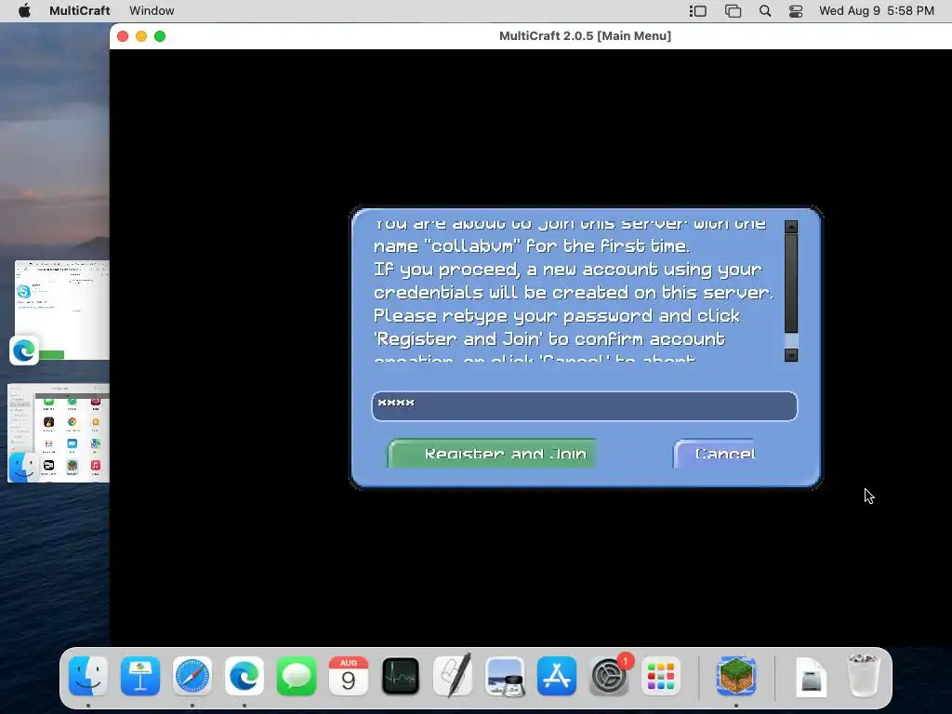
Task: Launch Keynote from the Dock
Action: pyautogui.click(x=140, y=676)
